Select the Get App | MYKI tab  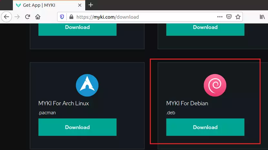pyautogui.click(x=49, y=5)
